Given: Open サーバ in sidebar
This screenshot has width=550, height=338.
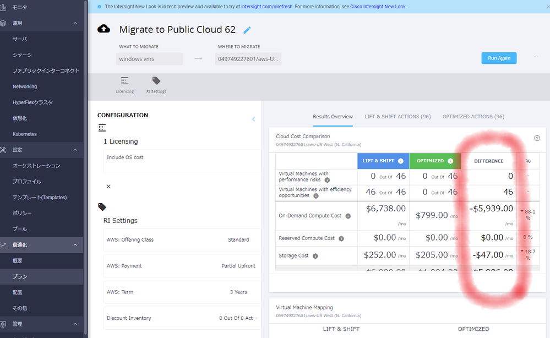Looking at the screenshot, I should pos(41,39).
